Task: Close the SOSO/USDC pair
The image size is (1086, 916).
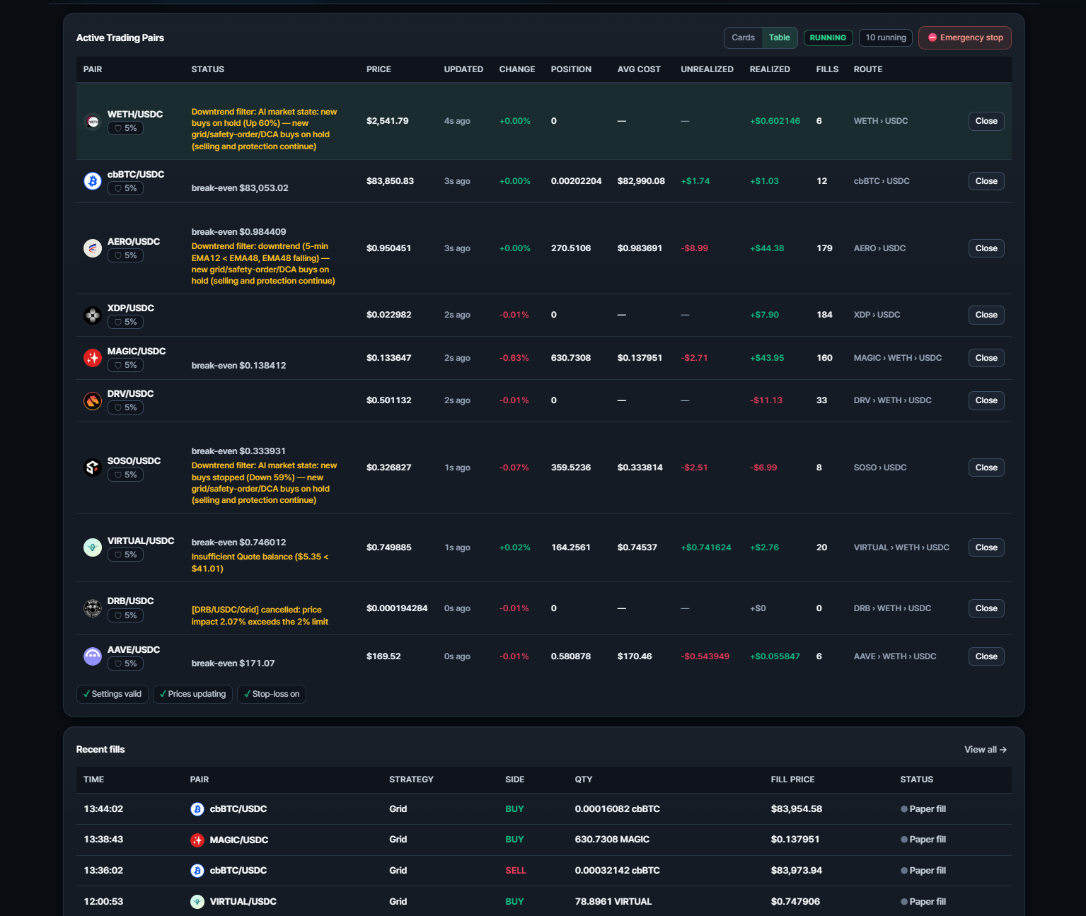Action: [x=986, y=468]
